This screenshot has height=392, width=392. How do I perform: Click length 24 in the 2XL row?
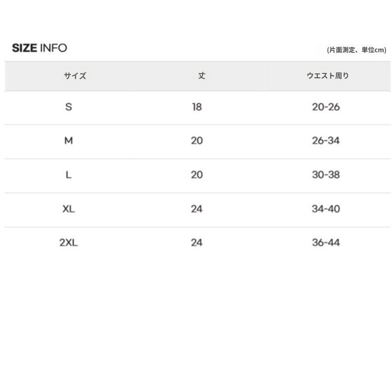point(197,243)
